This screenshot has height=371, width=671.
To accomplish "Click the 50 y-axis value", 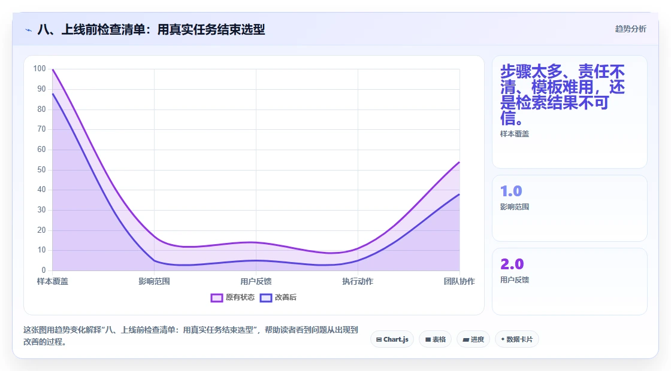I will click(41, 170).
